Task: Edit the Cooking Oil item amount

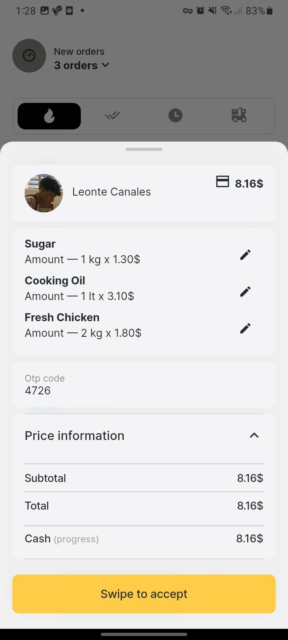Action: pyautogui.click(x=245, y=292)
